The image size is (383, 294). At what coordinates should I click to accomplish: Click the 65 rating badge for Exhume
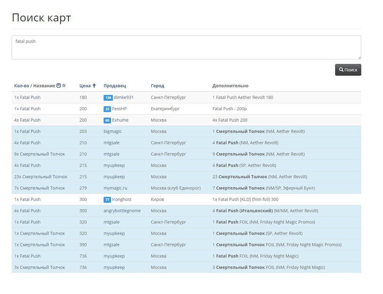coord(107,120)
